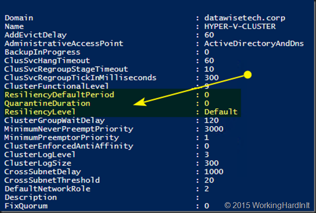Select the BackupInProgress property label
Screen dimensions: 316x213
pos(42,52)
